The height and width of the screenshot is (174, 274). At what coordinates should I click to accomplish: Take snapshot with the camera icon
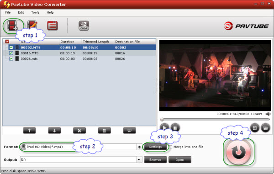pyautogui.click(x=255, y=128)
